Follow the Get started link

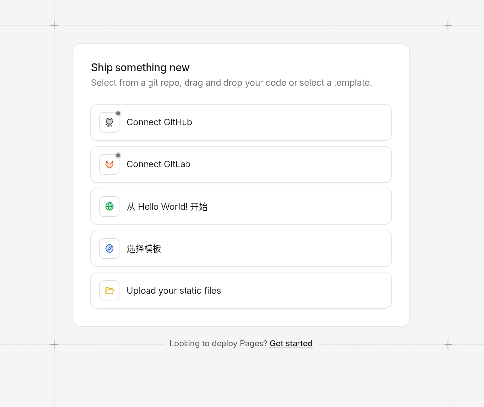(291, 343)
